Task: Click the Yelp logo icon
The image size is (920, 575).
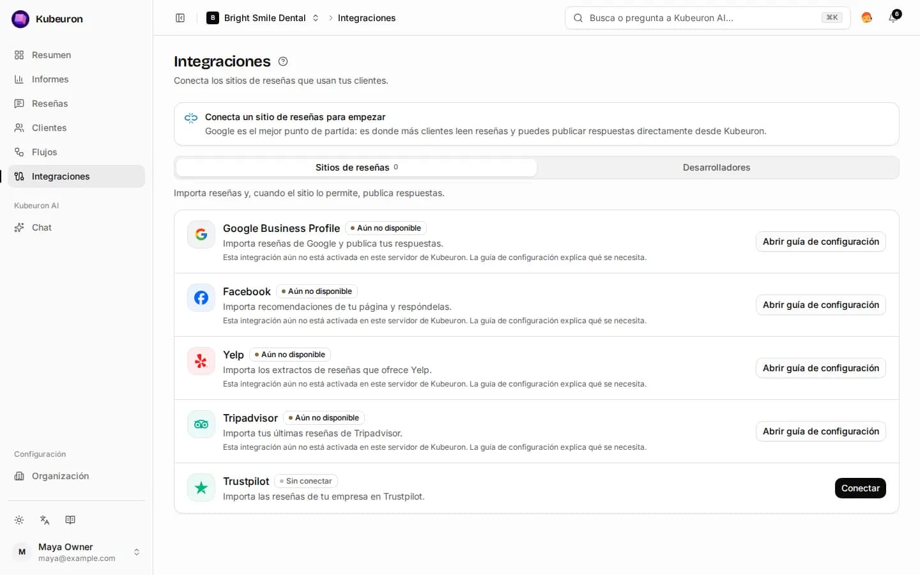Action: (x=201, y=361)
